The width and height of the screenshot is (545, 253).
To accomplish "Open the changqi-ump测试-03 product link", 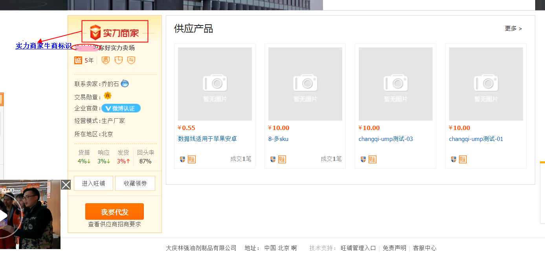I will 385,139.
